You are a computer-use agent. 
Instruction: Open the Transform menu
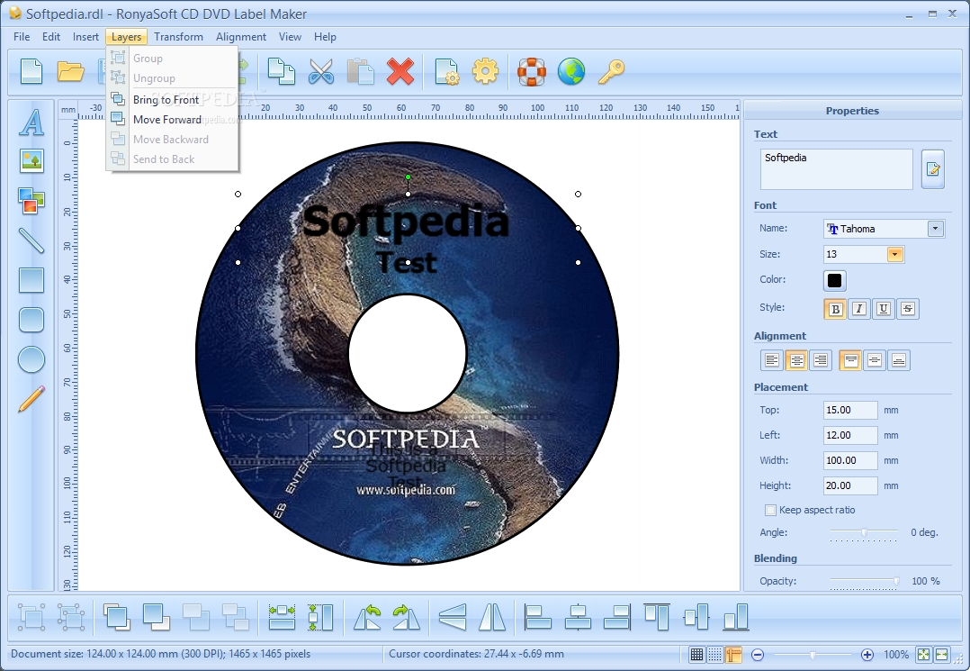click(179, 37)
